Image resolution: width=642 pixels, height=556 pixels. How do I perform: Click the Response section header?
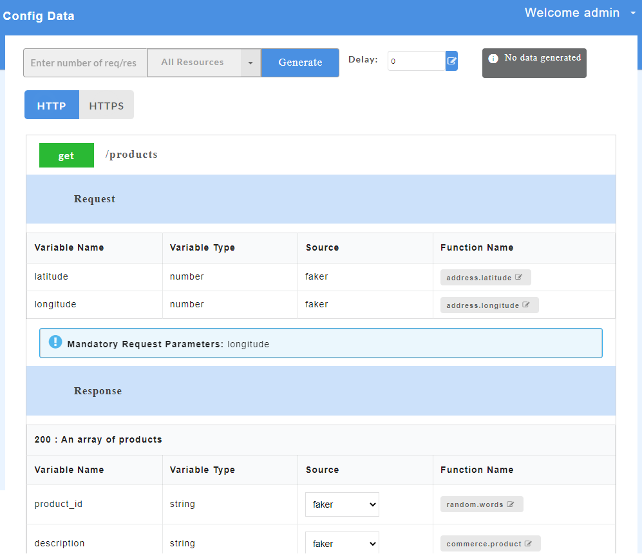[x=321, y=391]
